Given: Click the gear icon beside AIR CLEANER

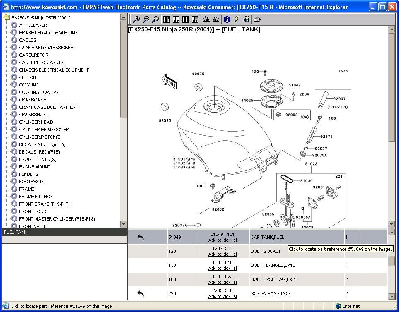Looking at the screenshot, I should pyautogui.click(x=14, y=25).
